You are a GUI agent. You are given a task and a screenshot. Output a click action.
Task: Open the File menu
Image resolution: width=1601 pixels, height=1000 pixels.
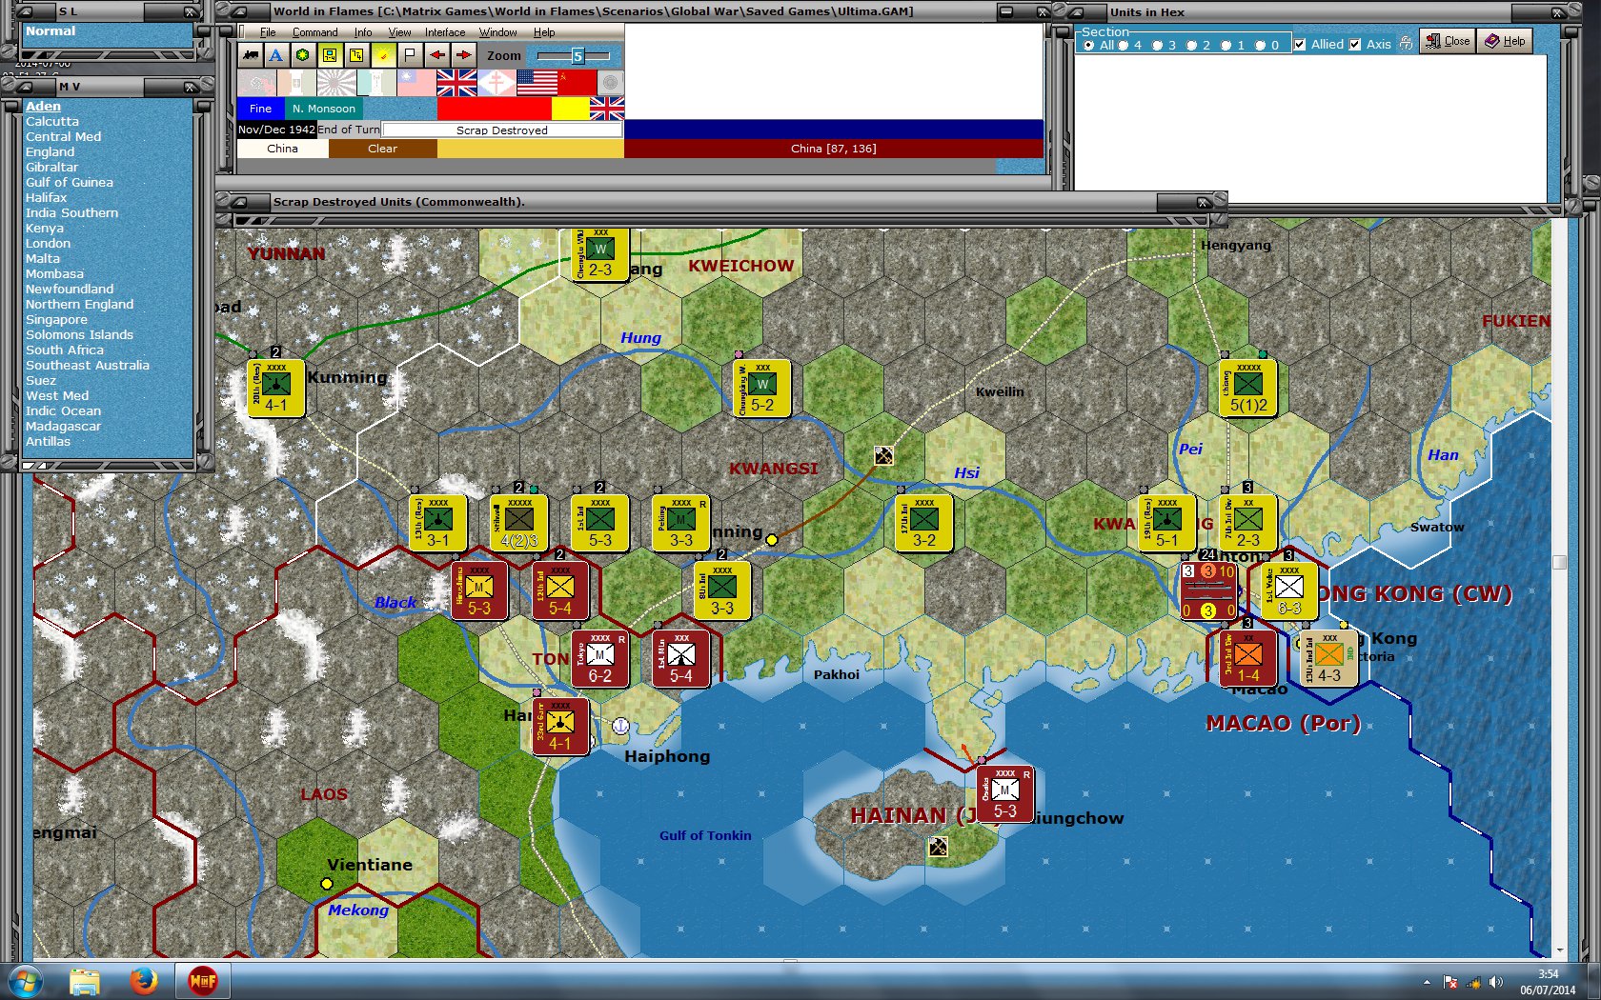pyautogui.click(x=268, y=32)
